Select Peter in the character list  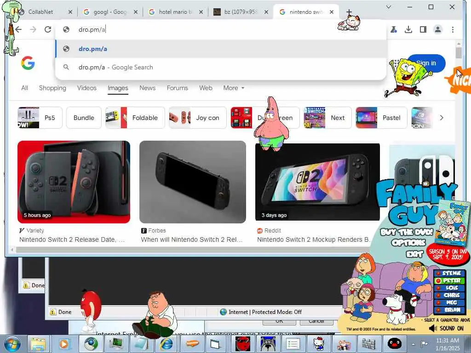click(449, 281)
